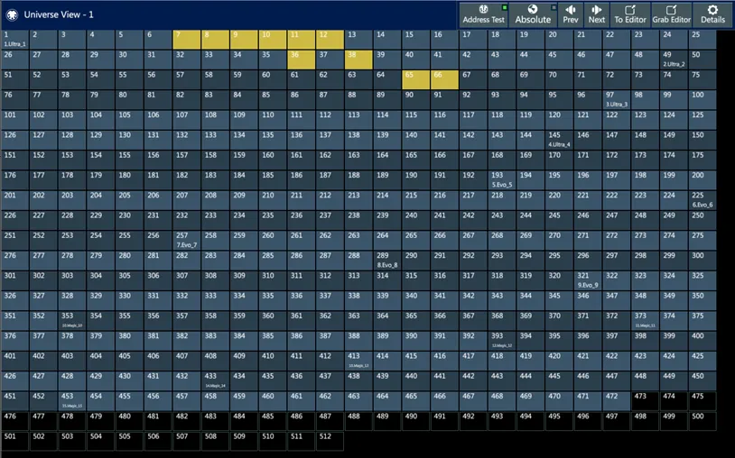Select address cell 238

(x=358, y=221)
